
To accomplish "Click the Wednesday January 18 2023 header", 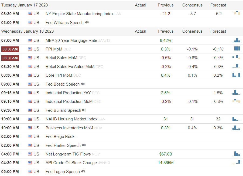I will tap(28, 31).
